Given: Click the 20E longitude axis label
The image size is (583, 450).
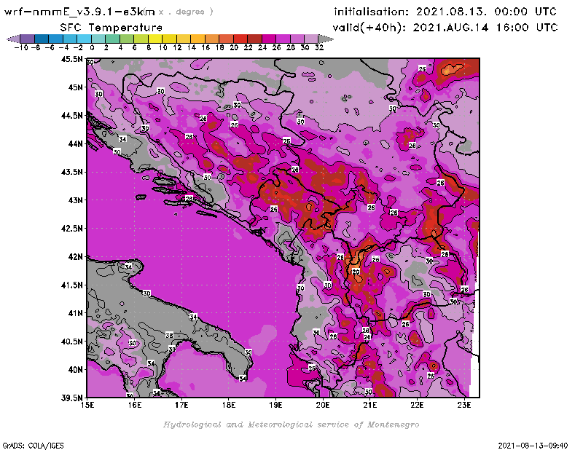Looking at the screenshot, I should (x=323, y=405).
